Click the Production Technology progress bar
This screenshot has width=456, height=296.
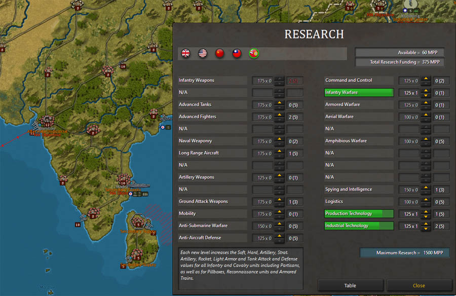click(x=359, y=213)
